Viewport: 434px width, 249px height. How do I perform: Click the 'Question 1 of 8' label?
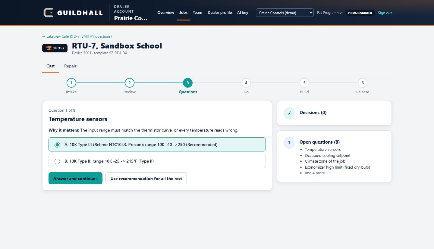coord(62,110)
